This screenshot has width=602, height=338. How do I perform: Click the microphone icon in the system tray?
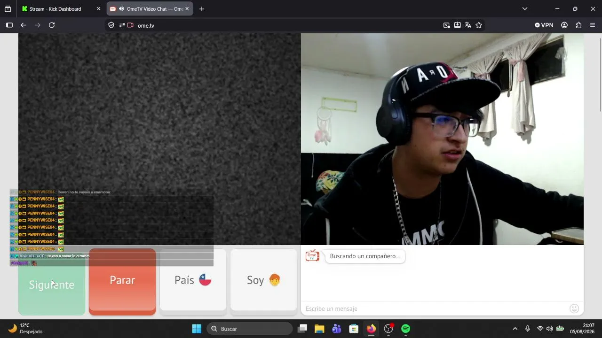528,329
